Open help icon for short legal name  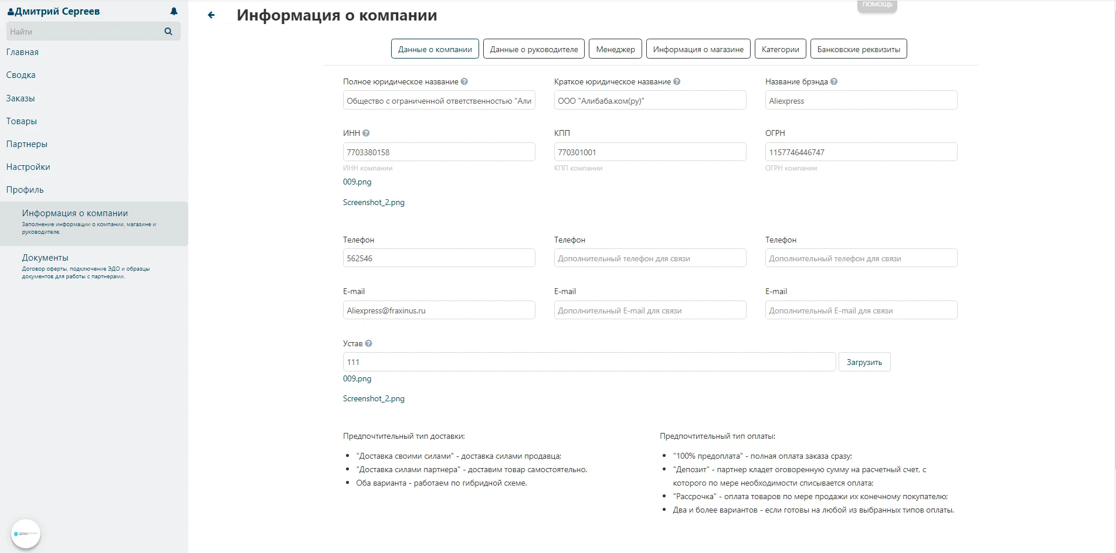point(677,82)
